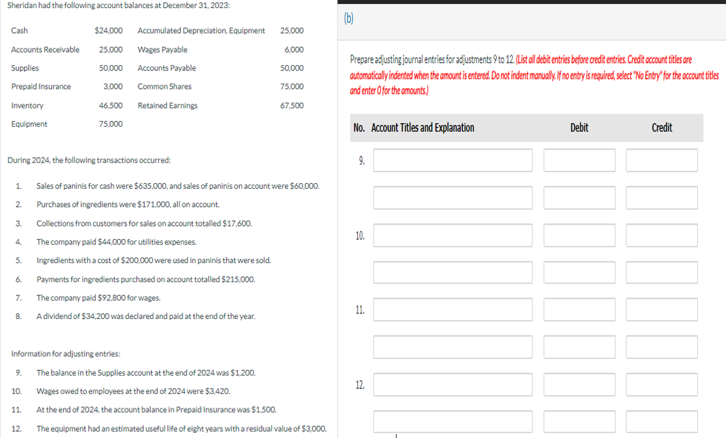The height and width of the screenshot is (438, 726).
Task: Click the Debit amount field for entry 11
Action: (579, 309)
